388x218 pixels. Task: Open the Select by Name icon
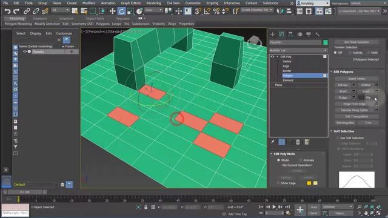point(84,11)
